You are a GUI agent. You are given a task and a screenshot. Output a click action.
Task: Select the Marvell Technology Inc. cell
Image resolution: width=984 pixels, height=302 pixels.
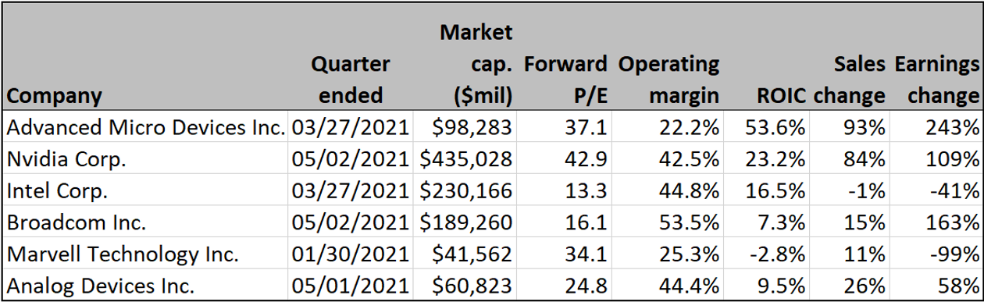point(145,253)
